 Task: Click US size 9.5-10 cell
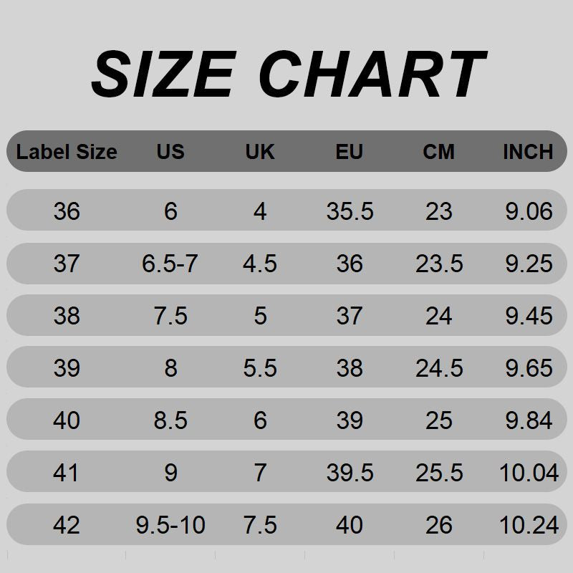(170, 525)
